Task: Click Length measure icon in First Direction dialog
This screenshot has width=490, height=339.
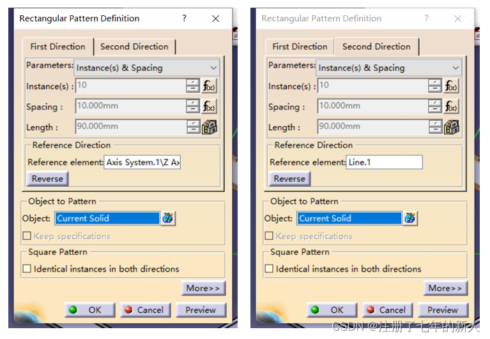Action: (210, 127)
